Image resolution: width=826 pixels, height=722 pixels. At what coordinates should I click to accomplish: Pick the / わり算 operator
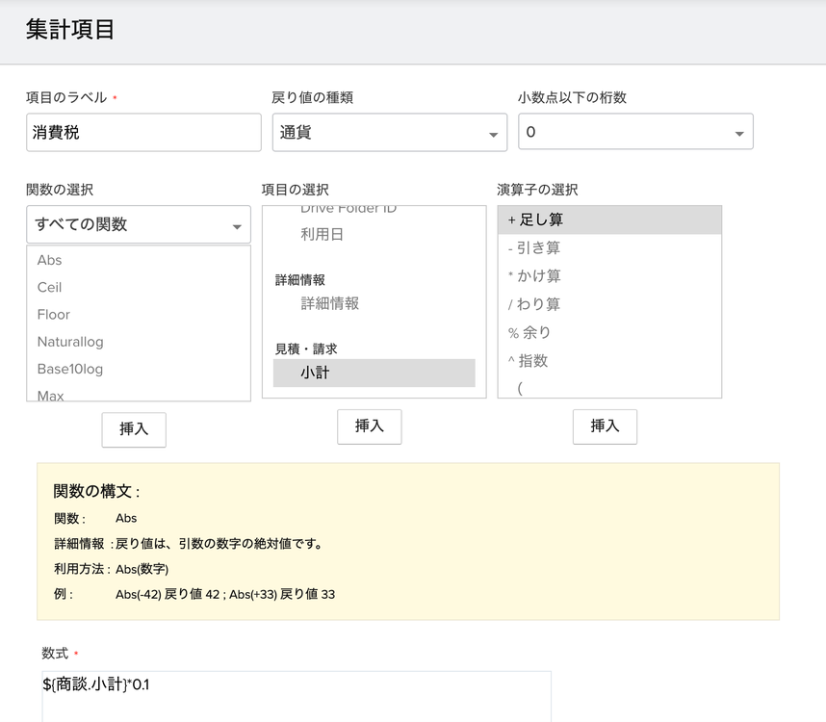pyautogui.click(x=609, y=304)
